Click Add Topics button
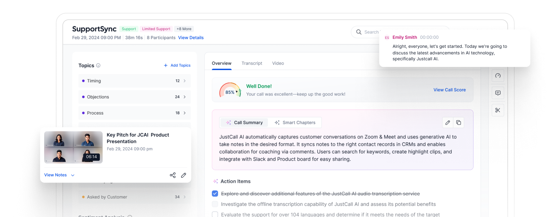Image resolution: width=556 pixels, height=217 pixels. point(177,66)
